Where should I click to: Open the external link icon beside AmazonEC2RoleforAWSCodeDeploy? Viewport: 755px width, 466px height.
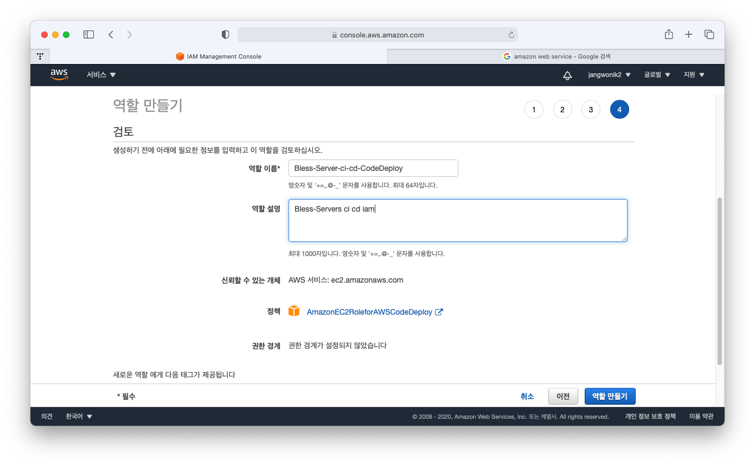439,312
